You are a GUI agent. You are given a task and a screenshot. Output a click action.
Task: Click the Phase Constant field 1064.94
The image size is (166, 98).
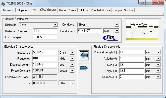[x=45, y=70]
